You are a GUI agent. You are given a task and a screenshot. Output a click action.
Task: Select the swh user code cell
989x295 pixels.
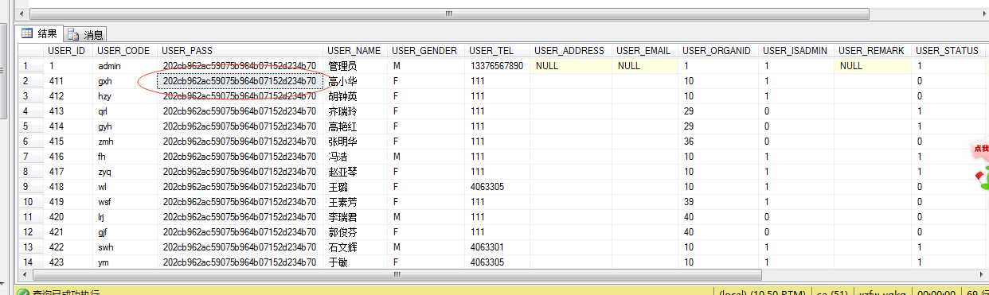coord(125,247)
